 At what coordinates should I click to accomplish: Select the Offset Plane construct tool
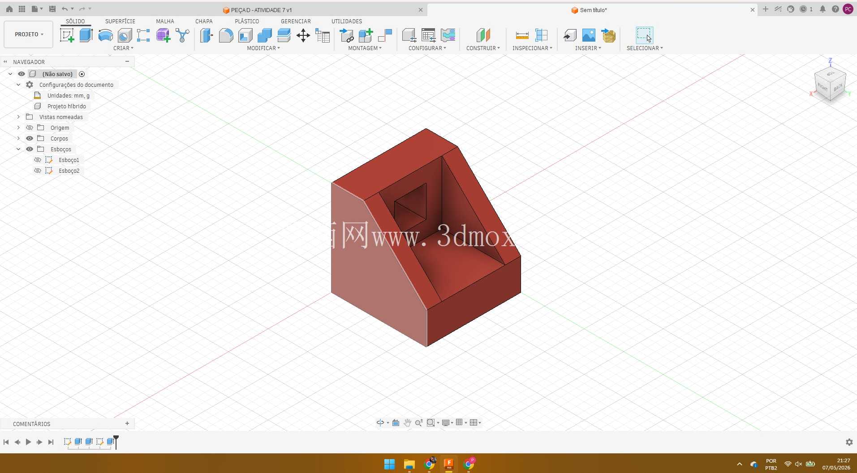click(483, 35)
